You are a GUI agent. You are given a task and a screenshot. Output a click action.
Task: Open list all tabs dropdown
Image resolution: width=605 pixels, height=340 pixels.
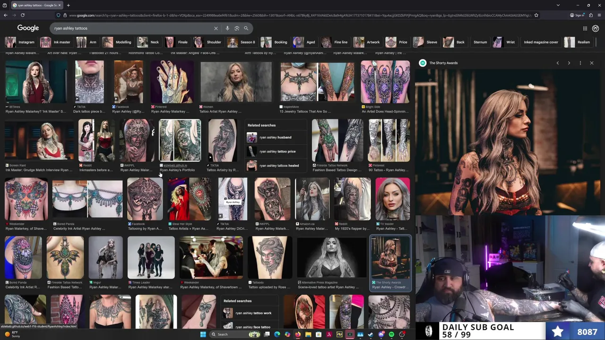pyautogui.click(x=558, y=5)
